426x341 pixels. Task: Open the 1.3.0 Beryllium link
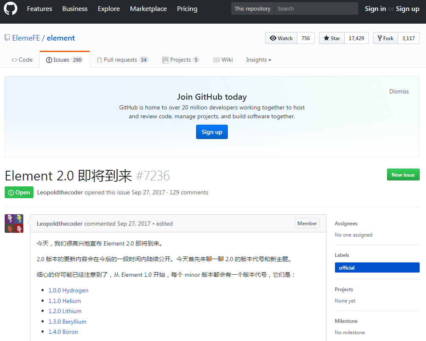tap(68, 322)
